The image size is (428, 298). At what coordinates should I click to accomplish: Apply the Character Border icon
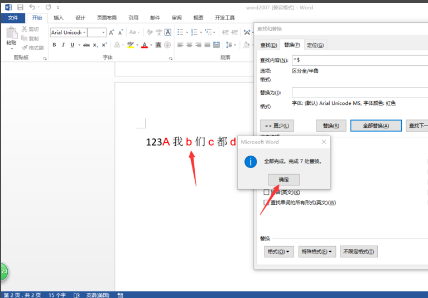[168, 32]
